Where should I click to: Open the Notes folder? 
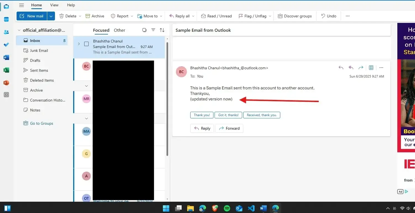42,110
